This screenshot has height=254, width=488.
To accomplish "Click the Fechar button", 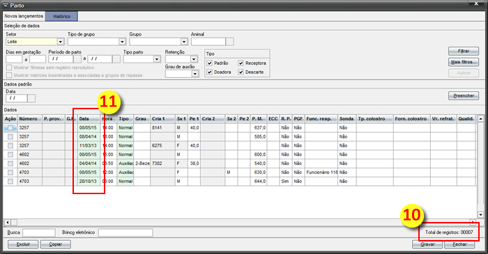I will [459, 244].
